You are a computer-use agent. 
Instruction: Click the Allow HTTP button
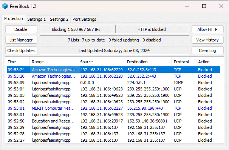point(207,29)
